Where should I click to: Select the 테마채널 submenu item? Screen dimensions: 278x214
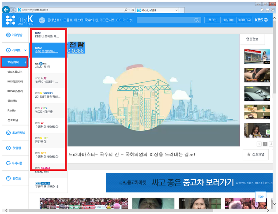12,101
